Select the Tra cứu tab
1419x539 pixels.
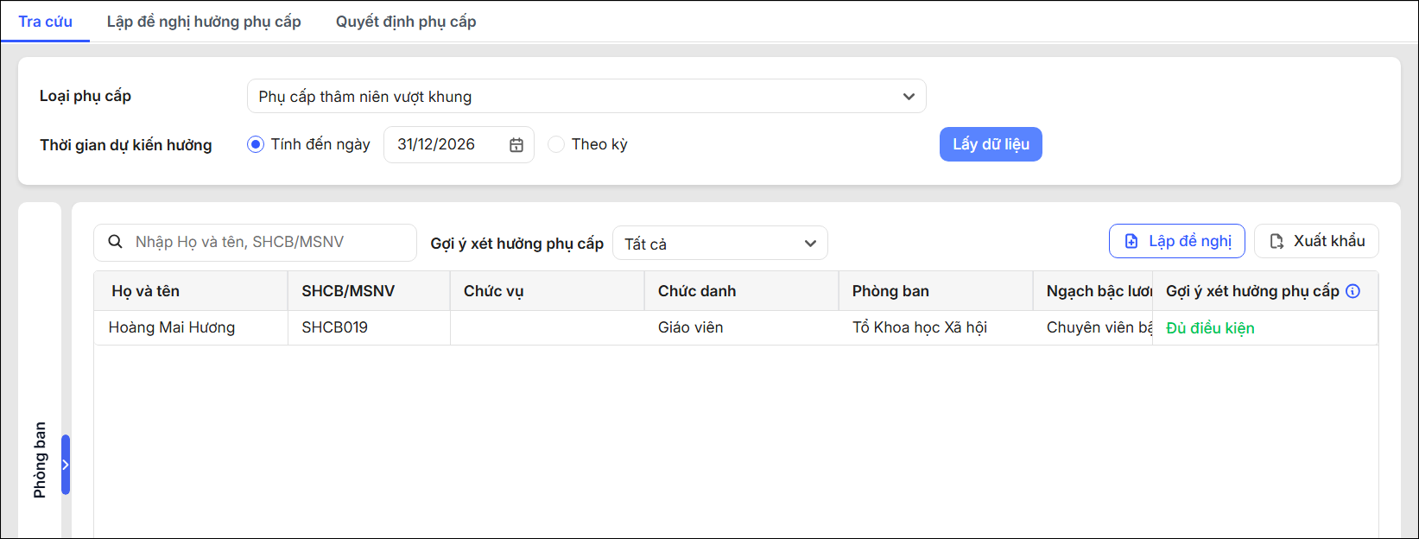pos(45,22)
